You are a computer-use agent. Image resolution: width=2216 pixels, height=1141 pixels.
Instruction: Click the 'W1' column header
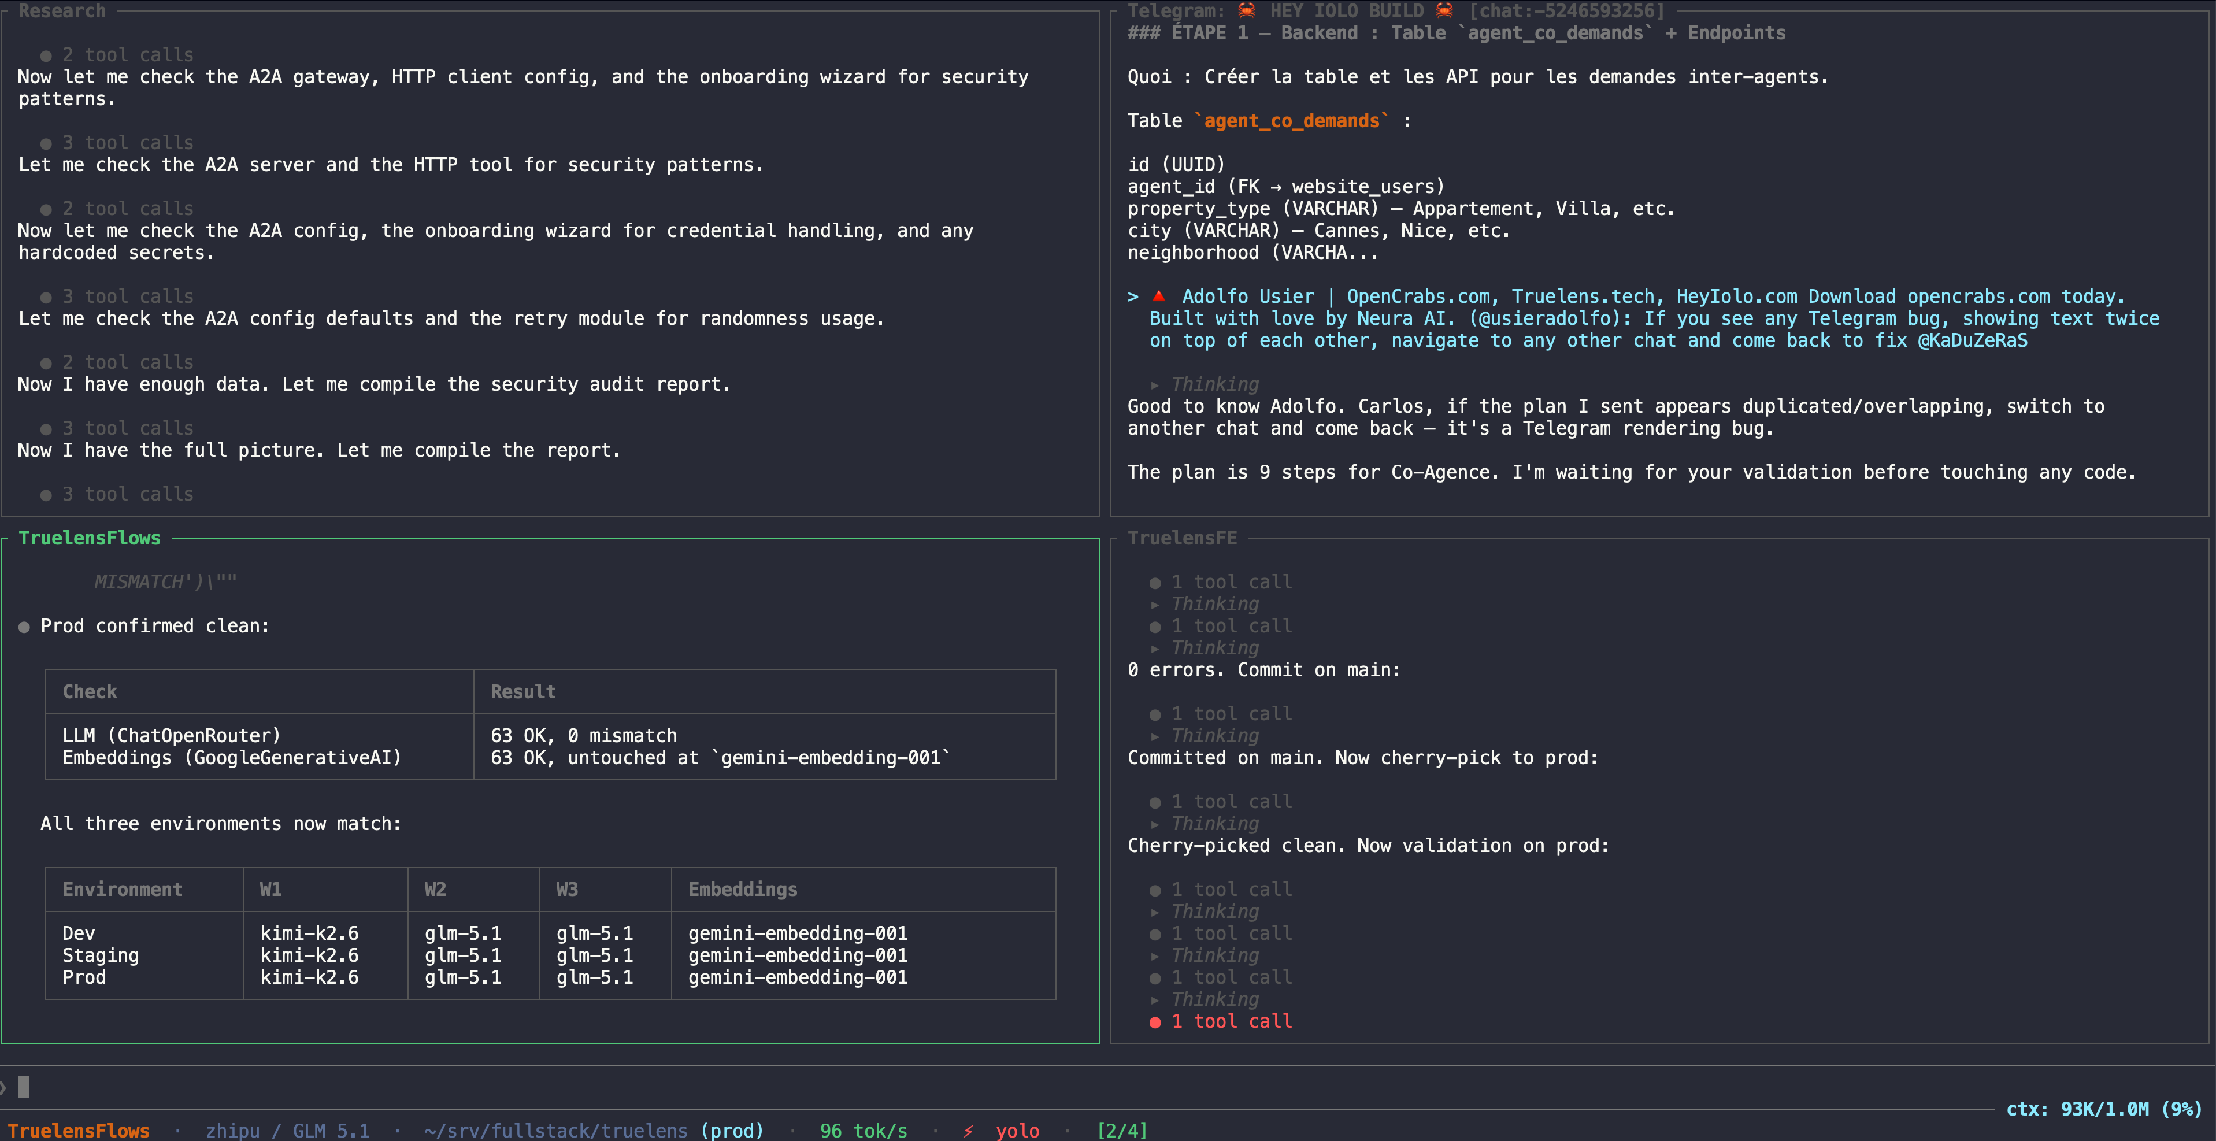(270, 889)
